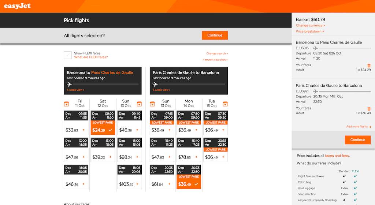Expand 3 week view for Paris to Barcelona

click(161, 90)
